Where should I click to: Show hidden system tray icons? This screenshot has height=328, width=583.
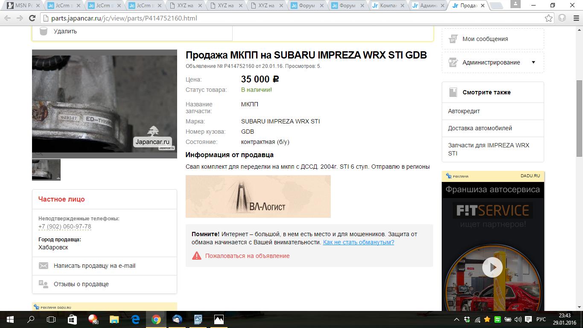(457, 319)
